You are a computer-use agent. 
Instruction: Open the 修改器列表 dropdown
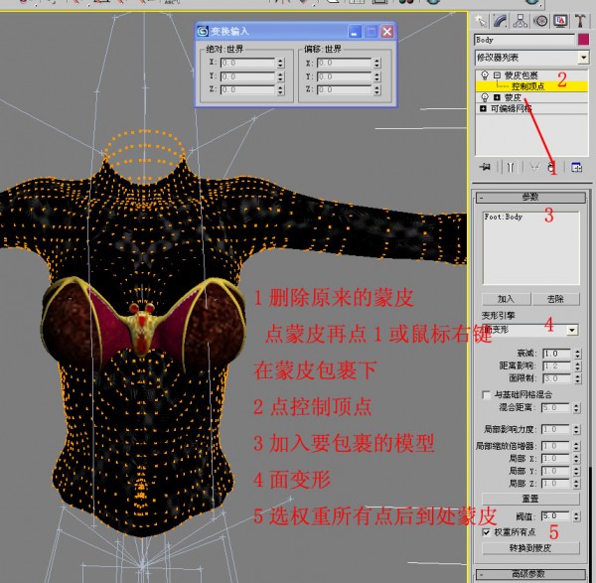583,58
